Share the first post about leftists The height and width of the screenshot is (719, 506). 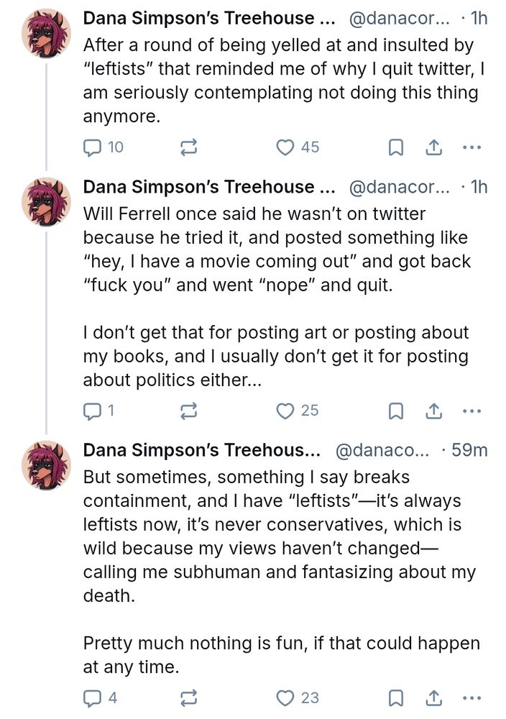(433, 147)
